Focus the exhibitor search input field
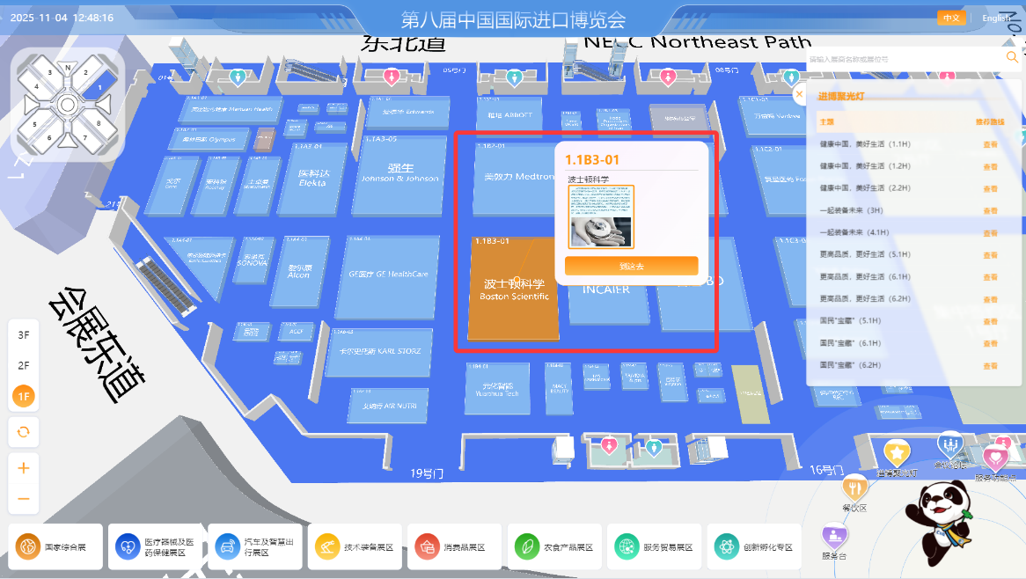 (903, 59)
